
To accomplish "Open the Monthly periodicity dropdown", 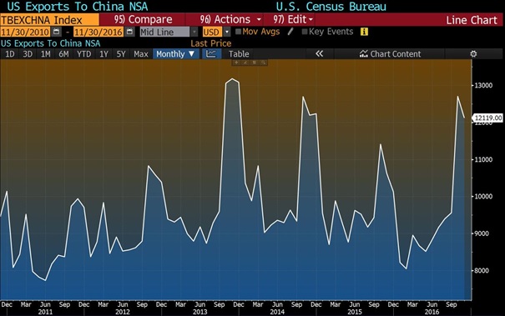I will (x=175, y=53).
